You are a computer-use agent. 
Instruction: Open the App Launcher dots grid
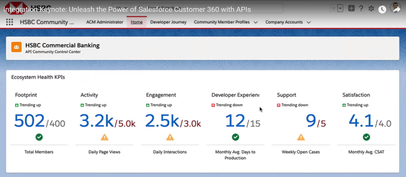click(x=10, y=22)
